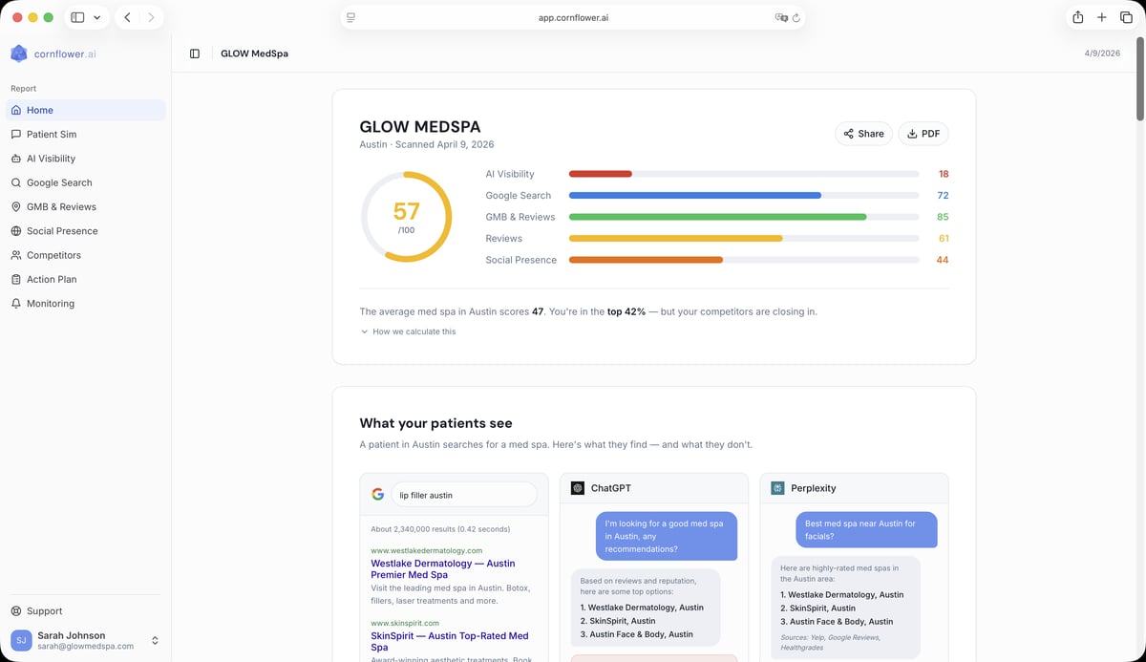Click the Google Search magnifier icon
1146x662 pixels.
tap(16, 182)
